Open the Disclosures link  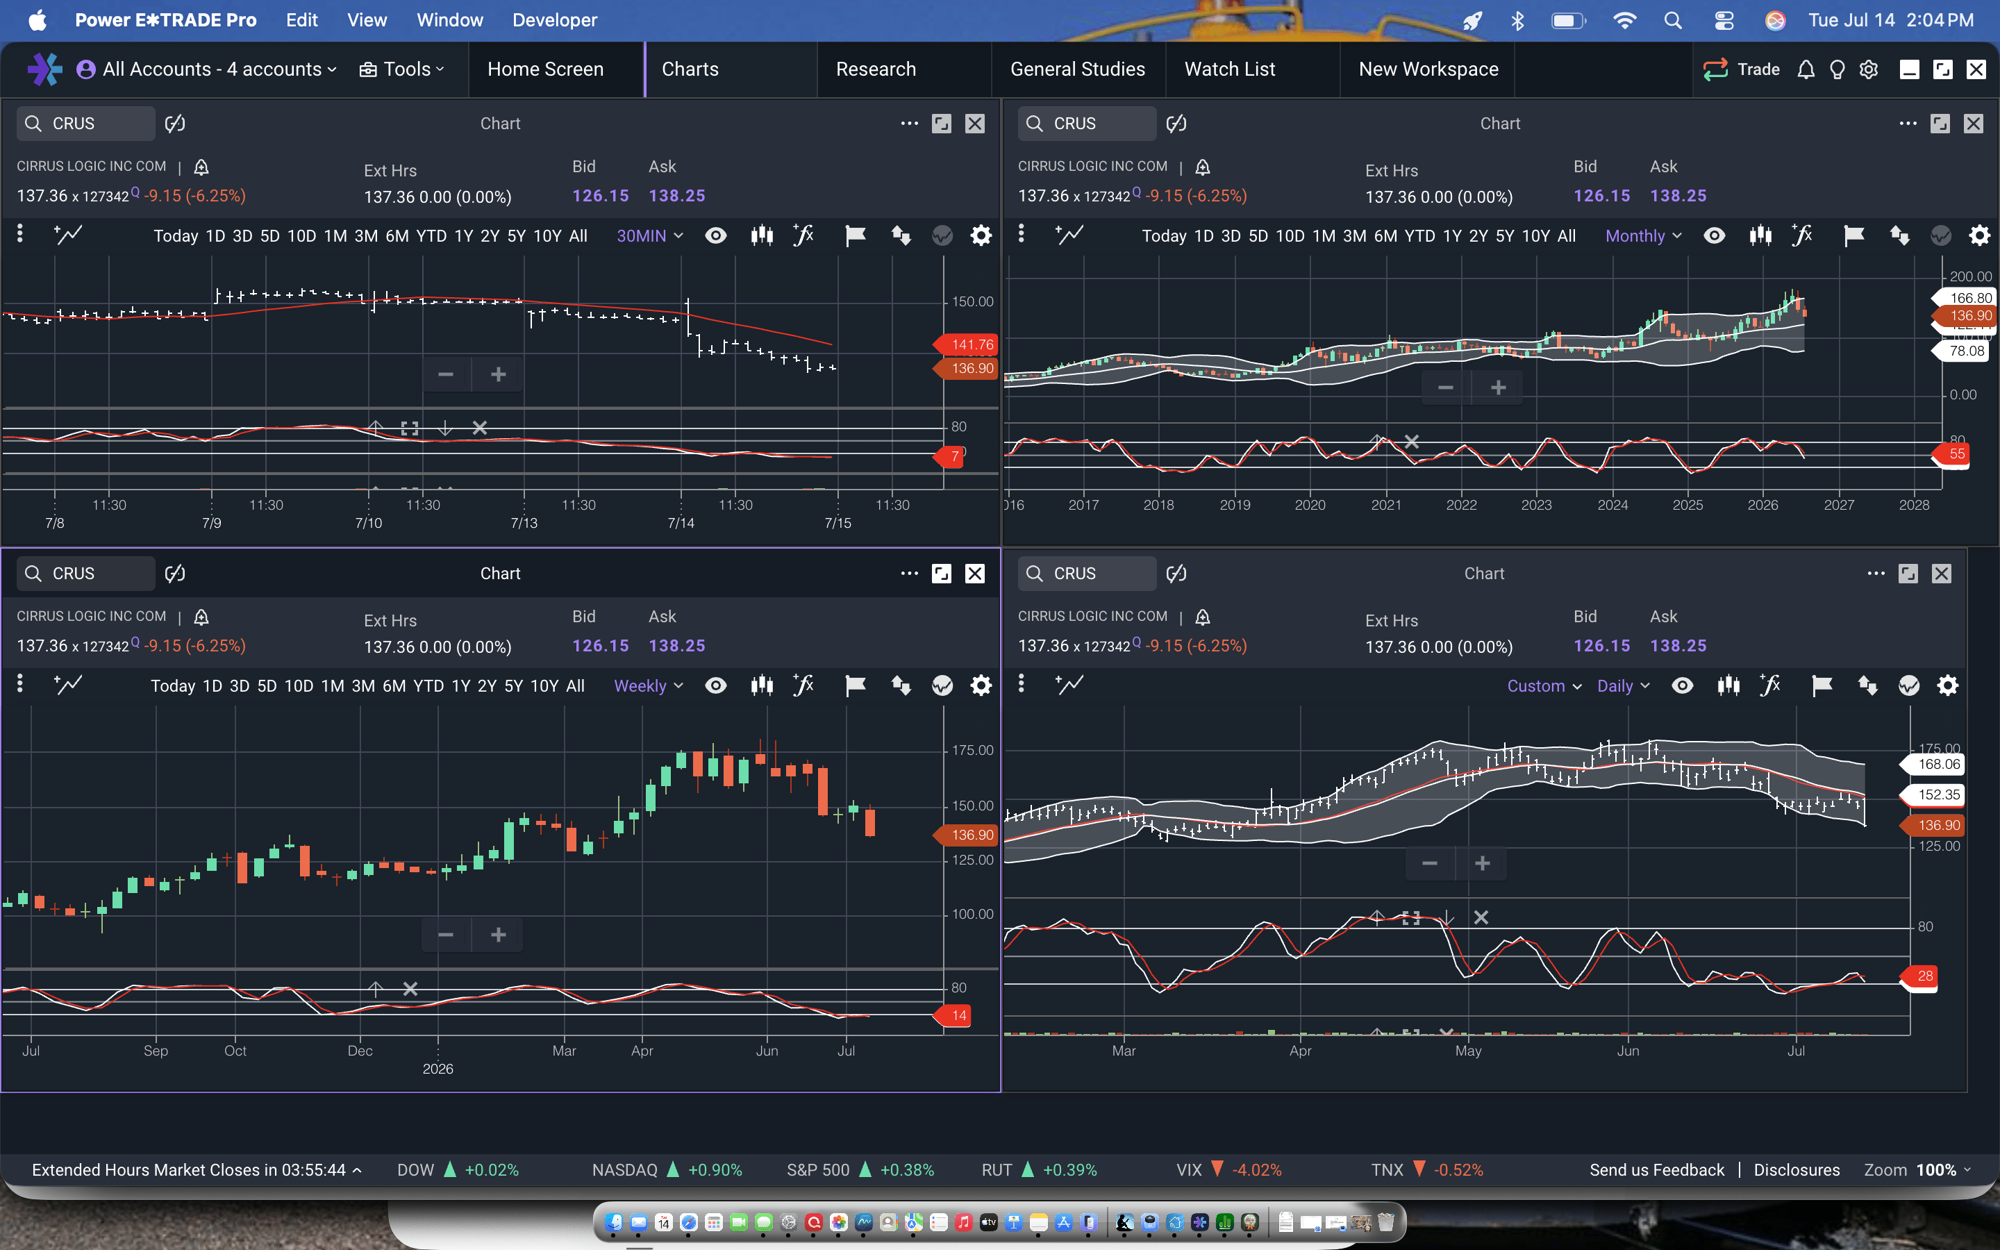pyautogui.click(x=1797, y=1170)
